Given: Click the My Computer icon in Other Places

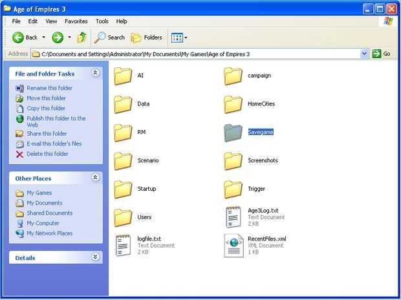Looking at the screenshot, I should pos(19,224).
